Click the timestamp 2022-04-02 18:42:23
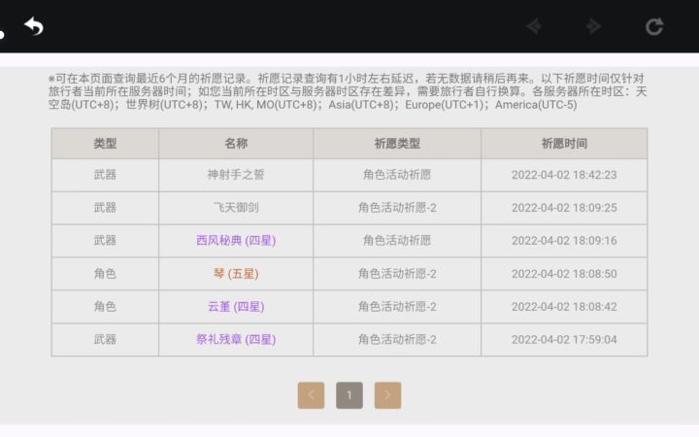 pos(564,176)
